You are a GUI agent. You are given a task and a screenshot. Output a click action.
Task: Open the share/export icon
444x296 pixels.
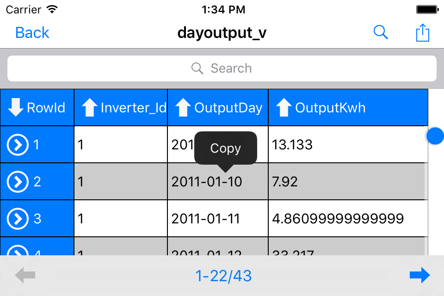[x=422, y=33]
